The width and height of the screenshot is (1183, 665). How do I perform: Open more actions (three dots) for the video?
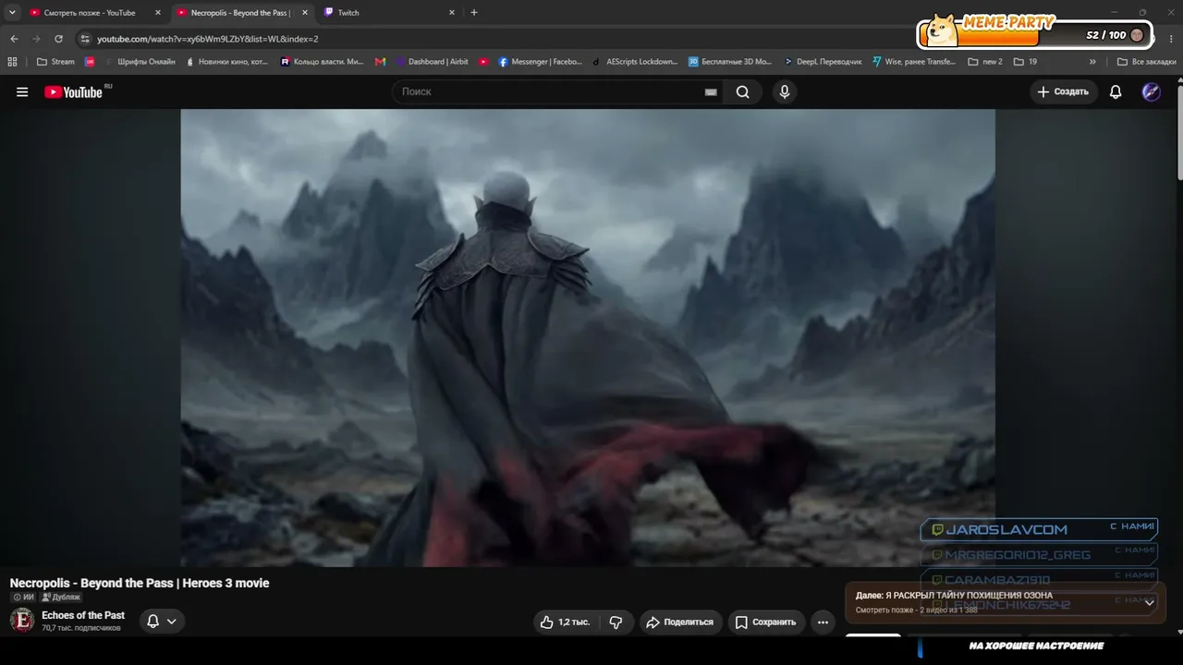coord(823,623)
